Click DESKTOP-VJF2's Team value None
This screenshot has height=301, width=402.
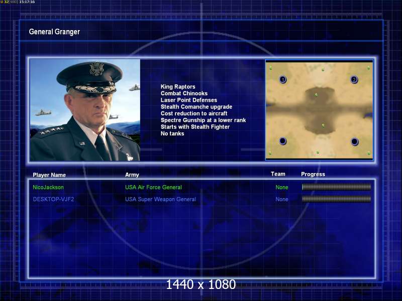(x=282, y=199)
